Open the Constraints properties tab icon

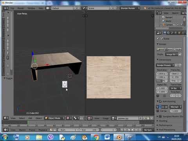(183, 33)
